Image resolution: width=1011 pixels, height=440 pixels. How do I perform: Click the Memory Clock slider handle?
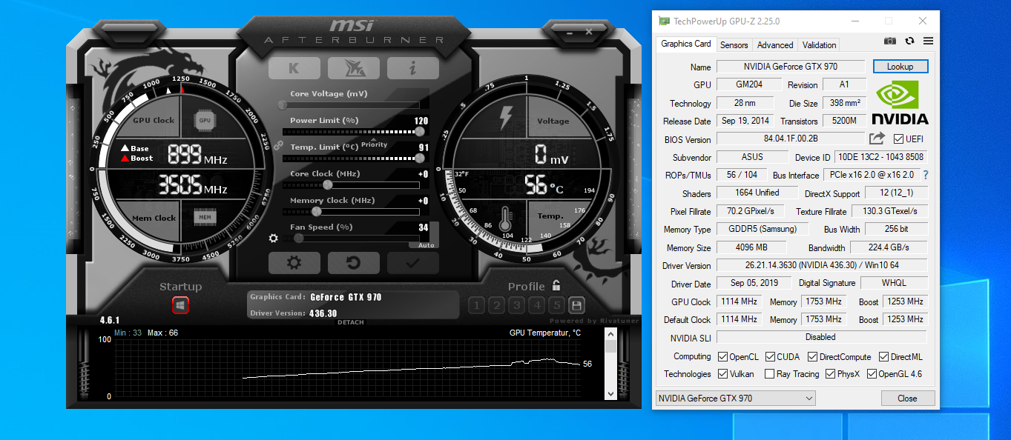pyautogui.click(x=316, y=211)
